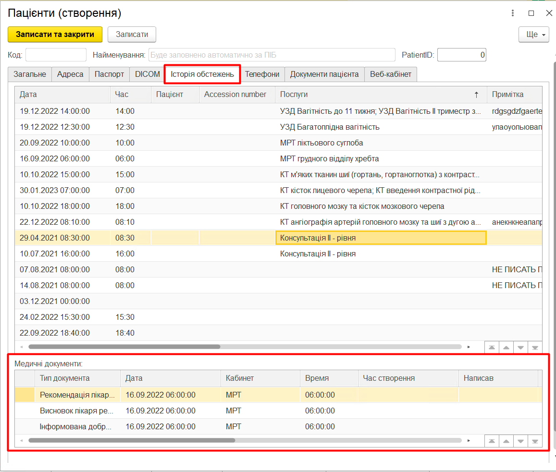
Task: Go to the Веб-кабінет tab
Action: (x=390, y=74)
